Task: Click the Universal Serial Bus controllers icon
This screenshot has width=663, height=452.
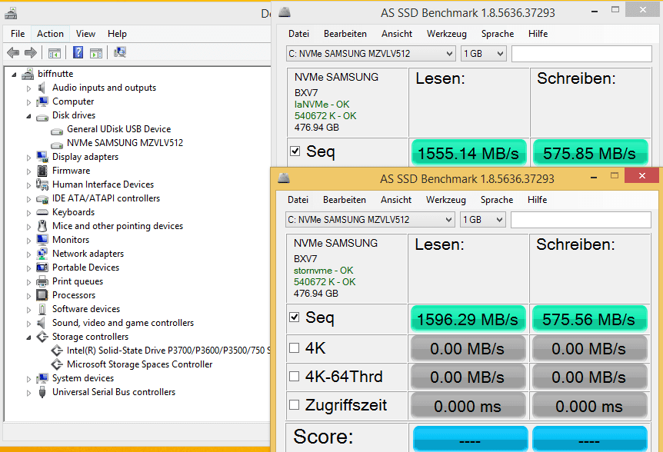Action: [x=42, y=392]
